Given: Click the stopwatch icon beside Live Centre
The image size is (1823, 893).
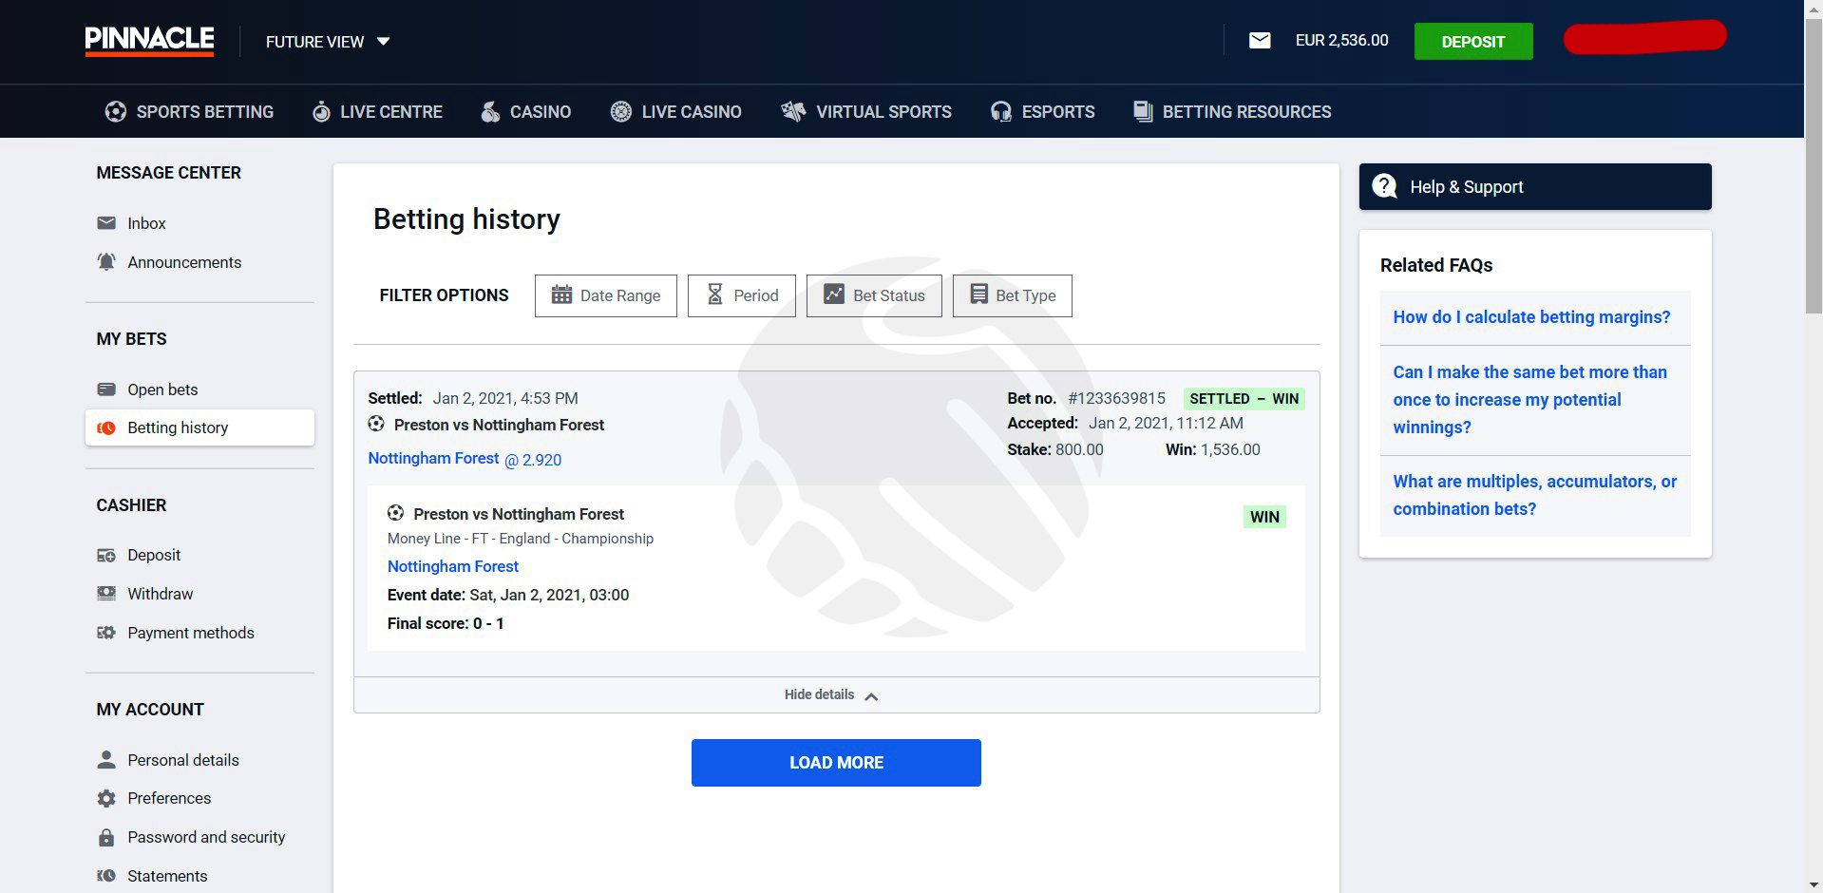Looking at the screenshot, I should [x=322, y=112].
